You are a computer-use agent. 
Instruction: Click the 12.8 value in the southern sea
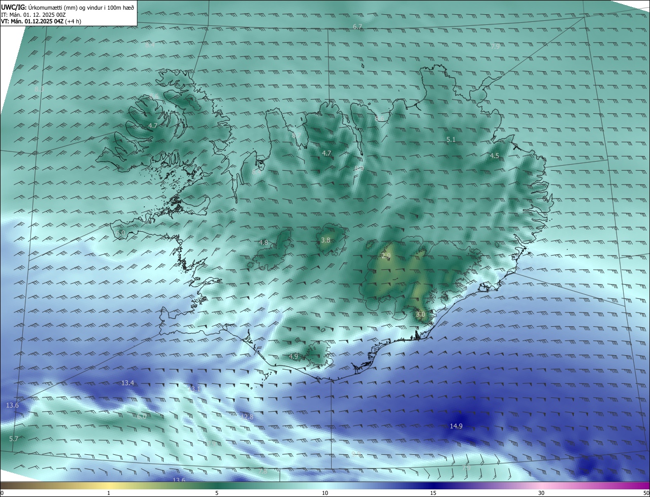247,417
